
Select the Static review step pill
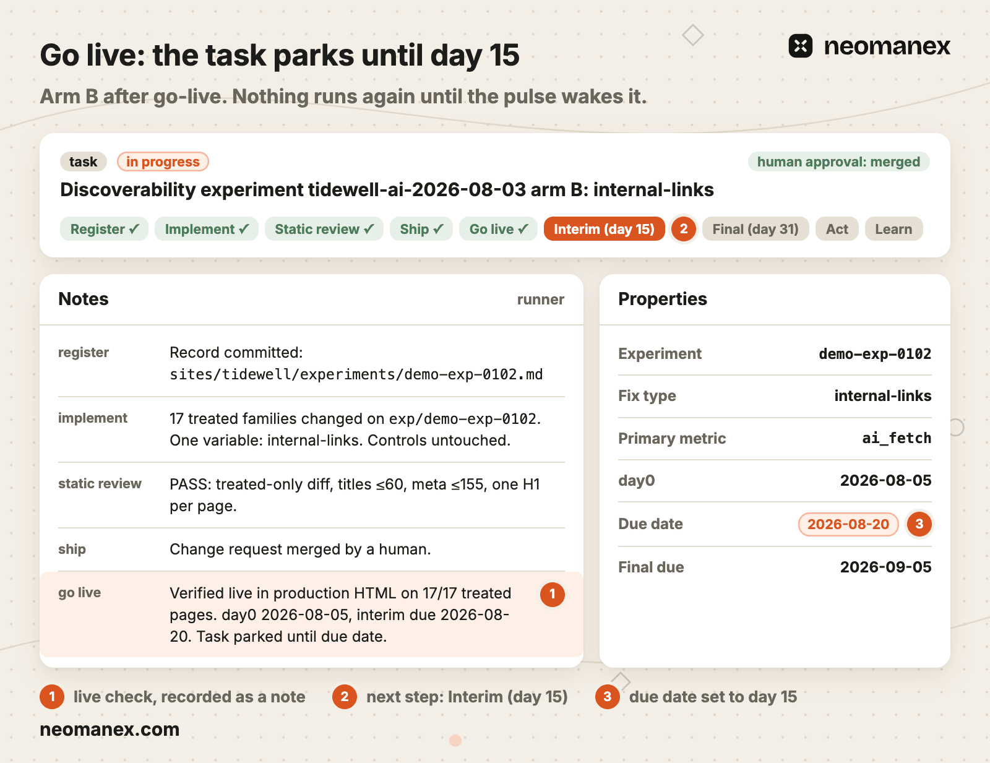coord(324,229)
